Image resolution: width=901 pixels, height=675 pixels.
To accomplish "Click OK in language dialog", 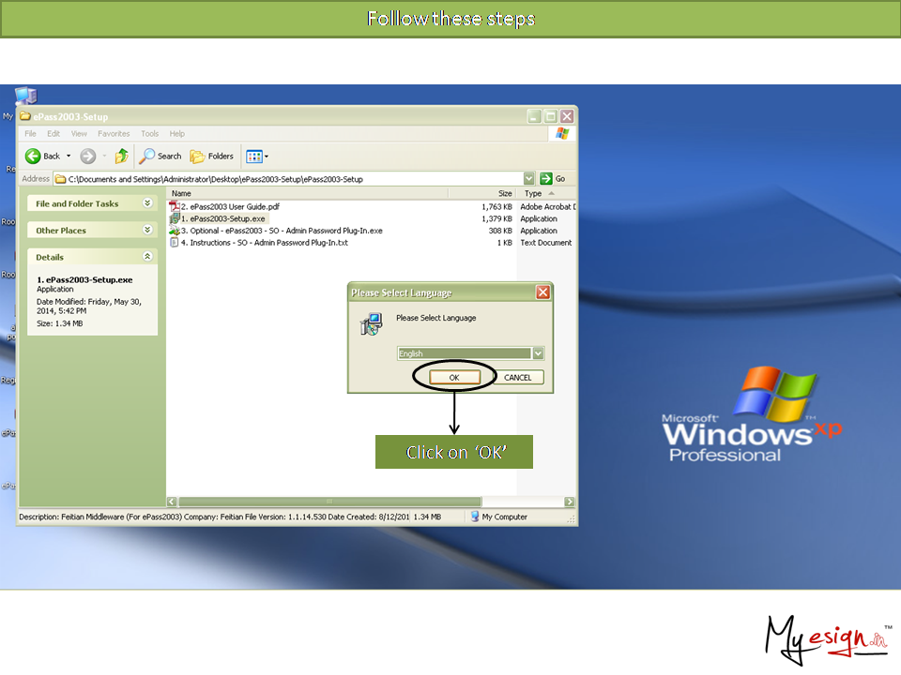I will [454, 377].
